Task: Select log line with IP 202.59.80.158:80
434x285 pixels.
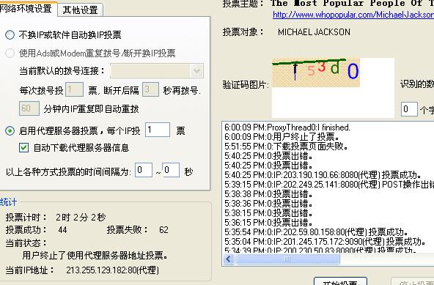Action: pyautogui.click(x=317, y=232)
